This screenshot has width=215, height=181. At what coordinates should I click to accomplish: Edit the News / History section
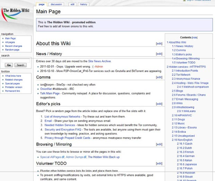pos(159,54)
